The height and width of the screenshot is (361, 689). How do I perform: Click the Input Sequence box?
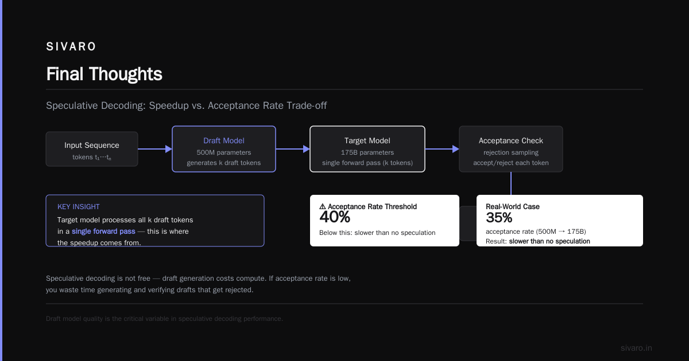[x=92, y=149]
